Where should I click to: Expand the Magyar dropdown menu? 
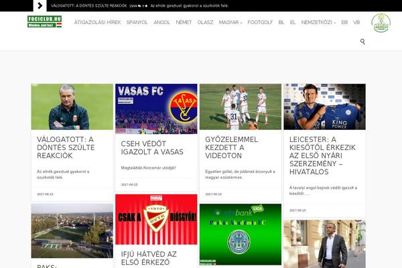[230, 22]
